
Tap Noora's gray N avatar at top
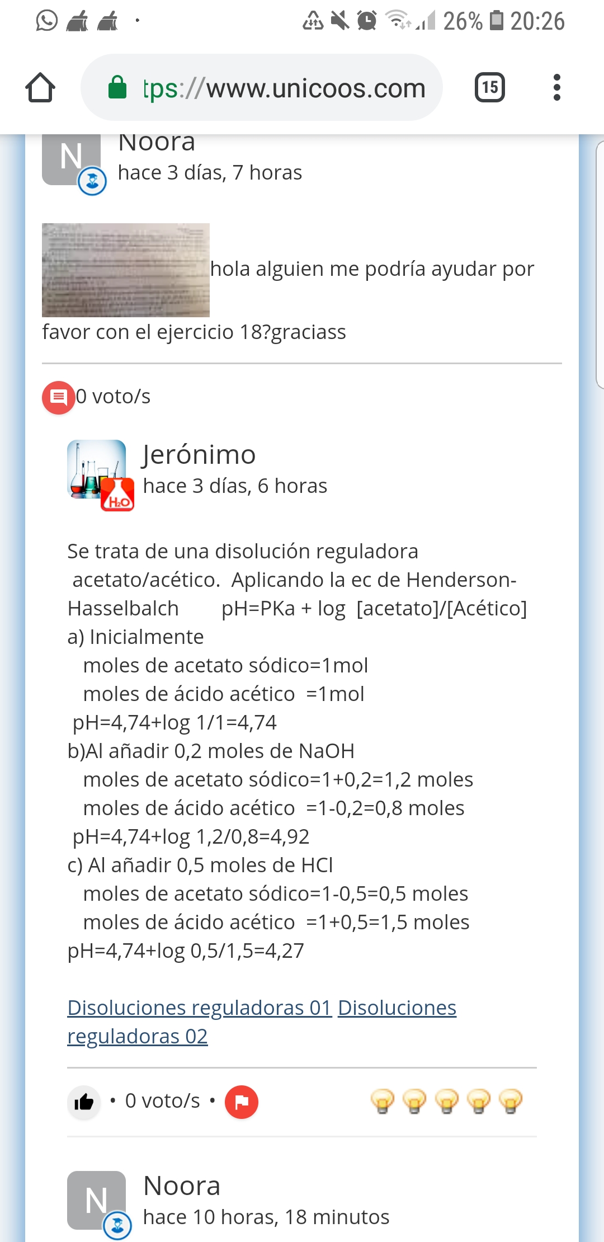click(71, 158)
